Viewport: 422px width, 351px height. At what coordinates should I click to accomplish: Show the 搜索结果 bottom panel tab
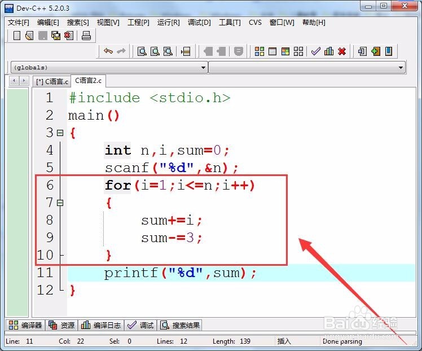pos(180,325)
